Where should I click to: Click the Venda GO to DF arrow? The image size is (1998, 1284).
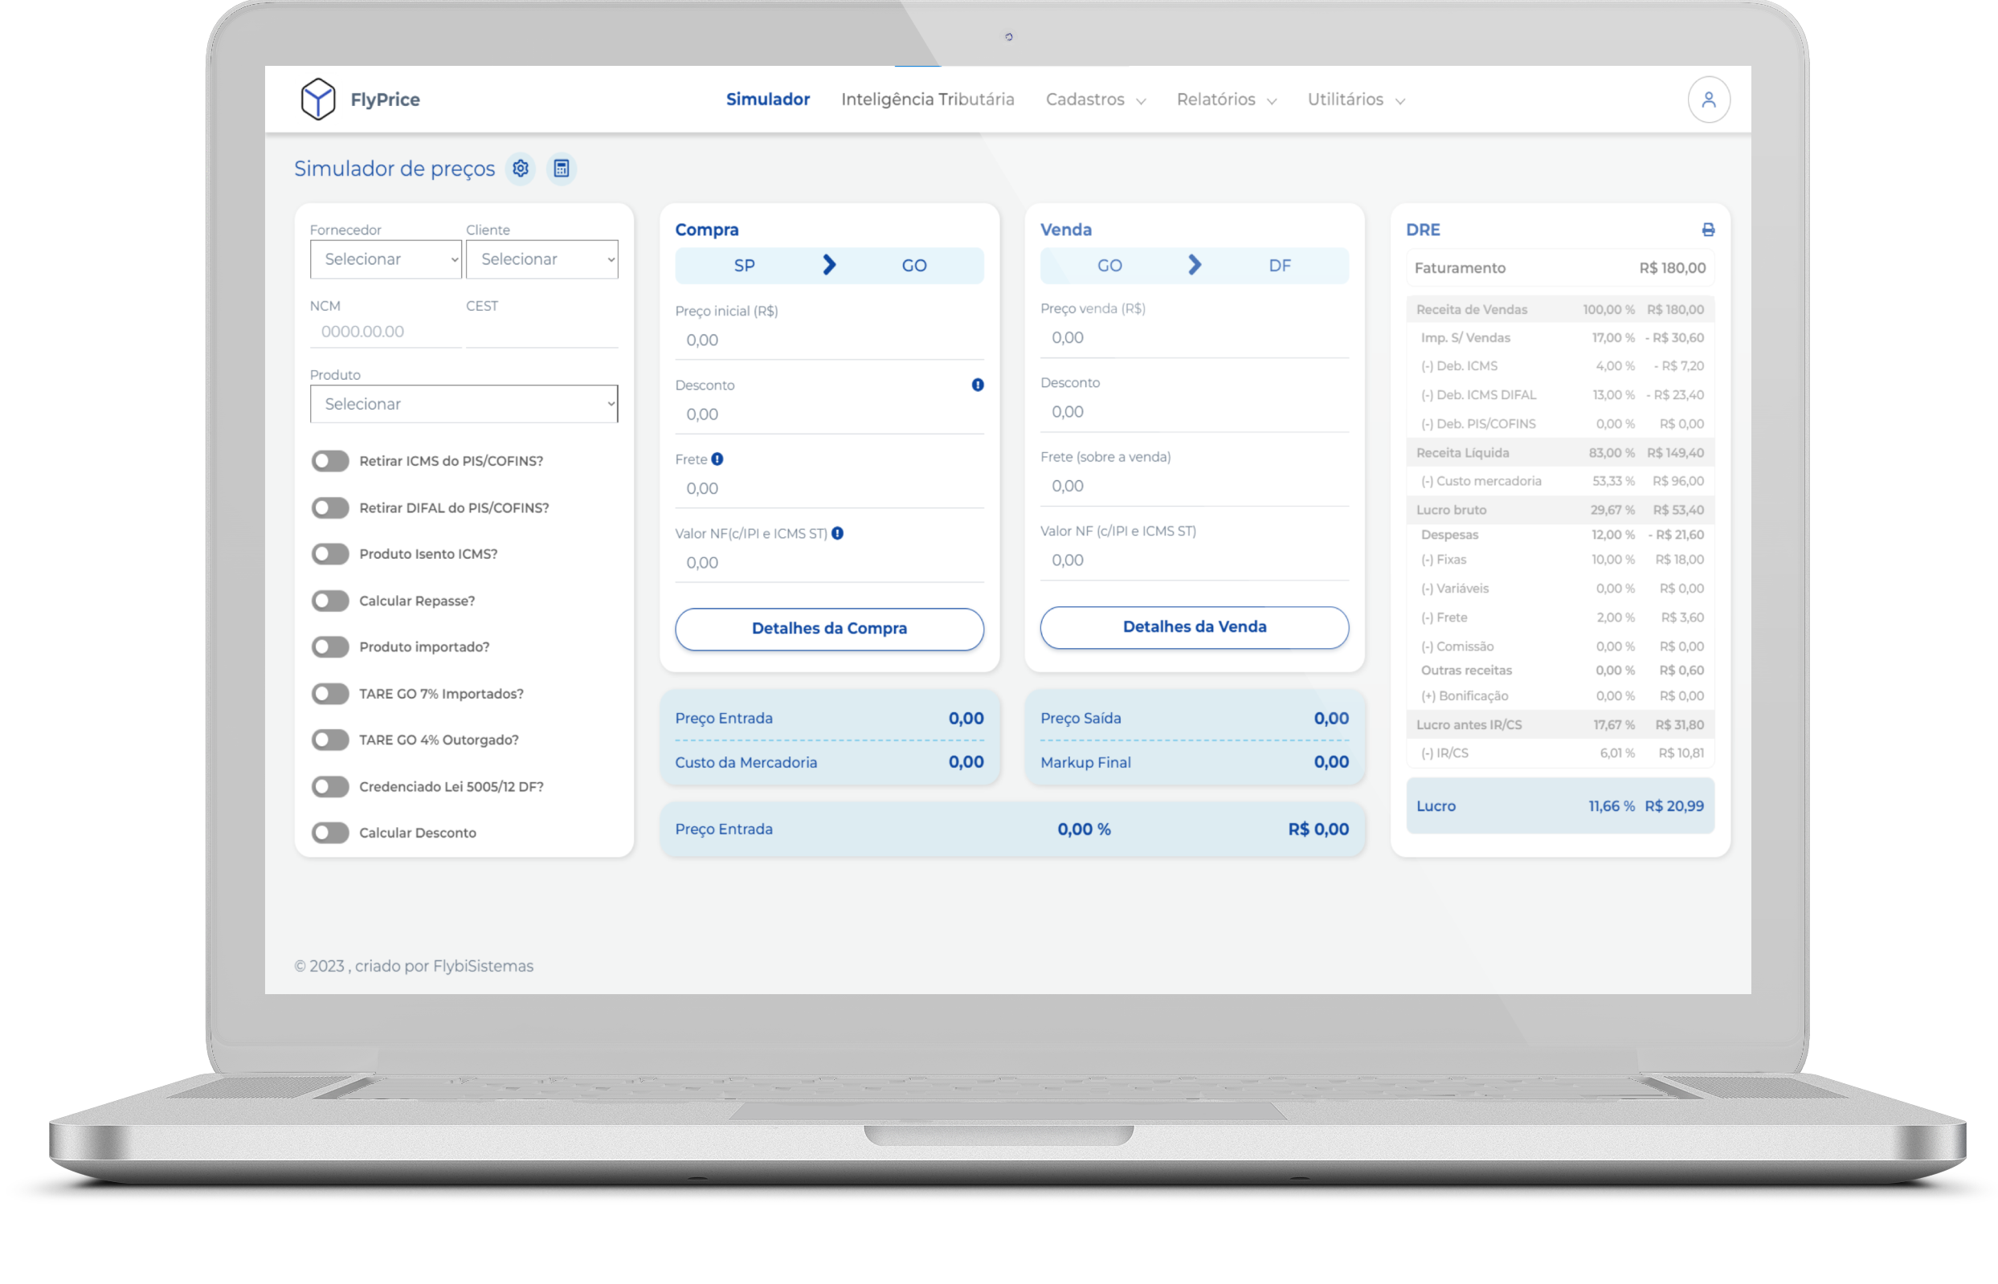1193,265
